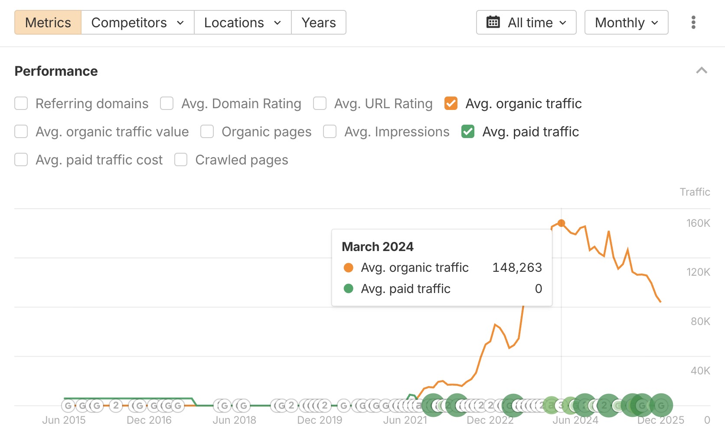Select the Years tab
The width and height of the screenshot is (725, 438).
pos(318,23)
